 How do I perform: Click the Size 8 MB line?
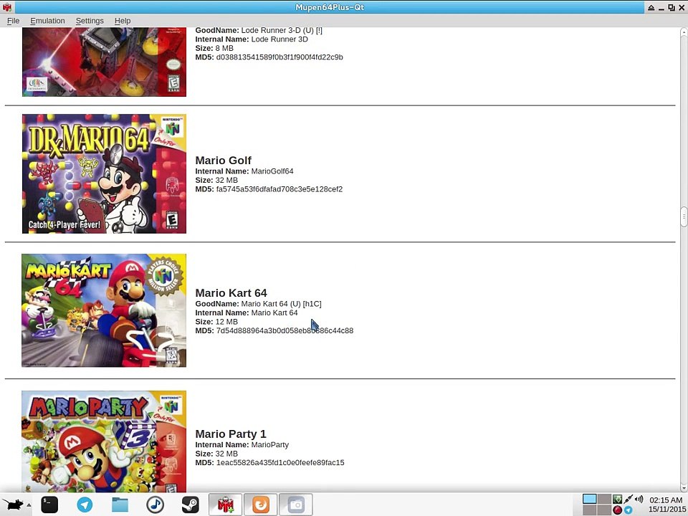click(214, 48)
